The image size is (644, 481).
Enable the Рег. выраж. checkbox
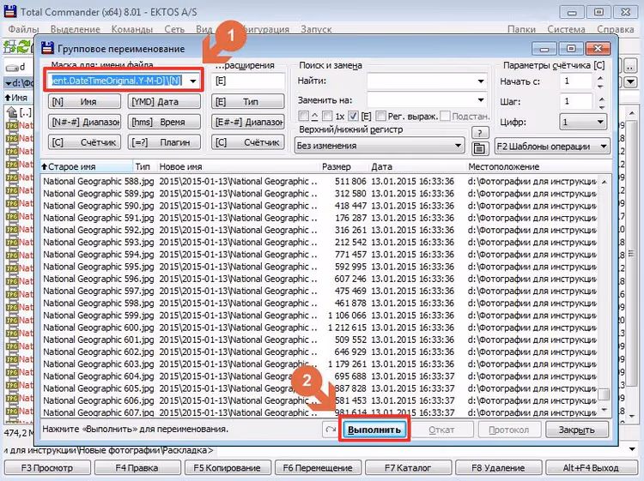point(380,116)
